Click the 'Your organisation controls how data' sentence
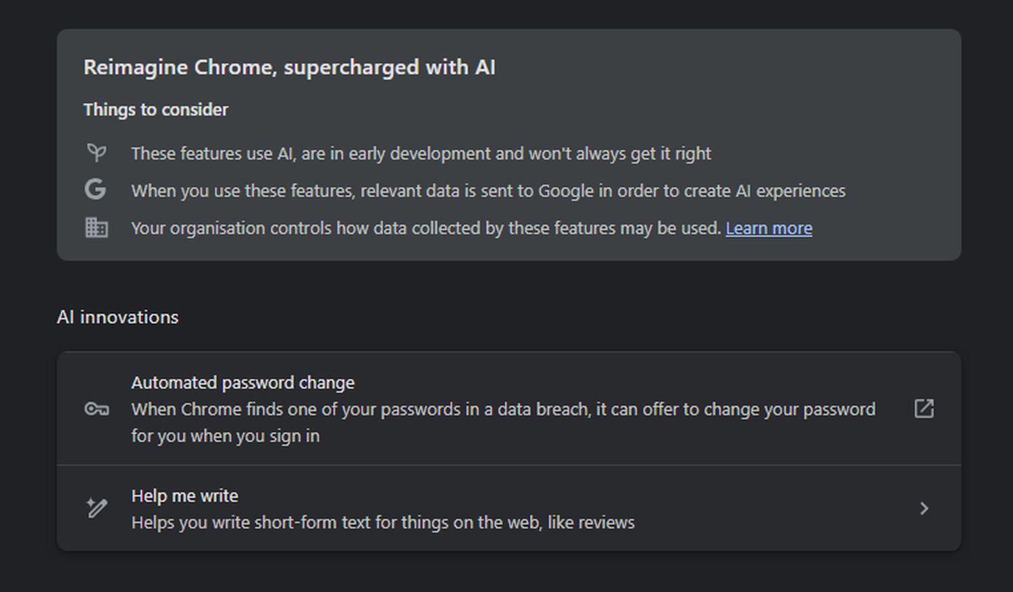This screenshot has height=592, width=1013. click(x=425, y=228)
